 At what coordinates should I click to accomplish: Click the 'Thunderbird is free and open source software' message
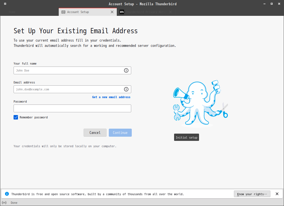click(x=98, y=194)
